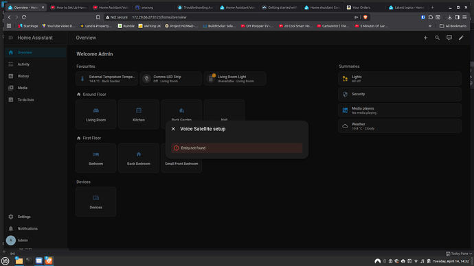Open the Brave browser taskbar icon

49,261
